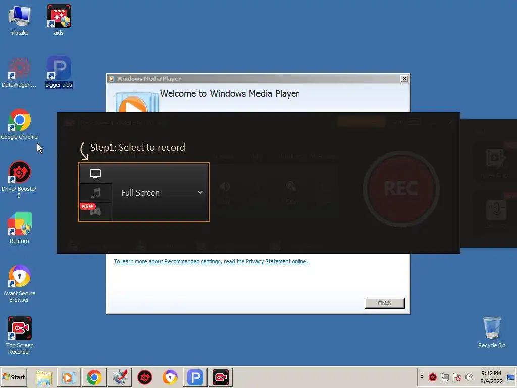Expand the Full Screen dropdown arrow
Image resolution: width=517 pixels, height=388 pixels.
pyautogui.click(x=200, y=192)
